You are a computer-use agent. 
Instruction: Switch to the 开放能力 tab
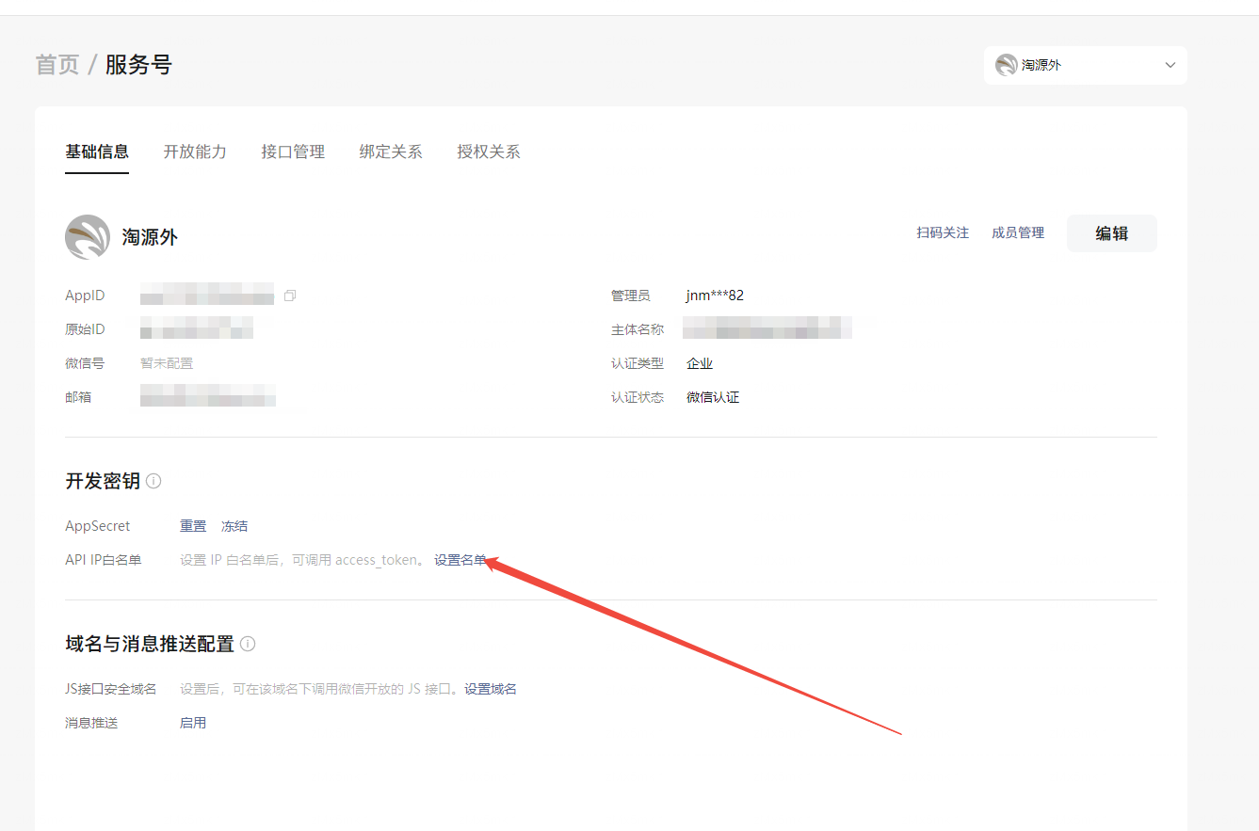(x=195, y=152)
